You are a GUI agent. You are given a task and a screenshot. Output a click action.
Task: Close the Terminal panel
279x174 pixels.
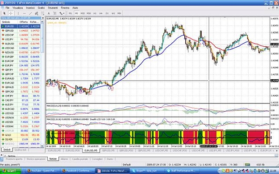tap(1, 155)
